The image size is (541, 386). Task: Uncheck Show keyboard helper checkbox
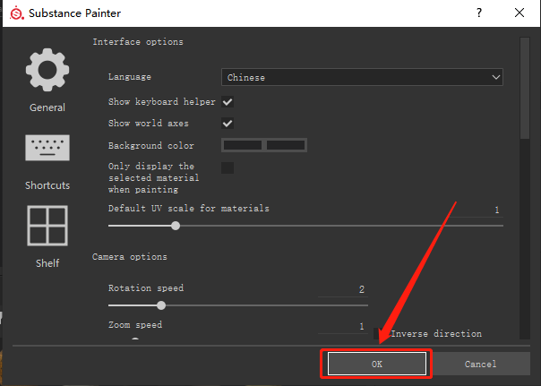click(x=228, y=102)
